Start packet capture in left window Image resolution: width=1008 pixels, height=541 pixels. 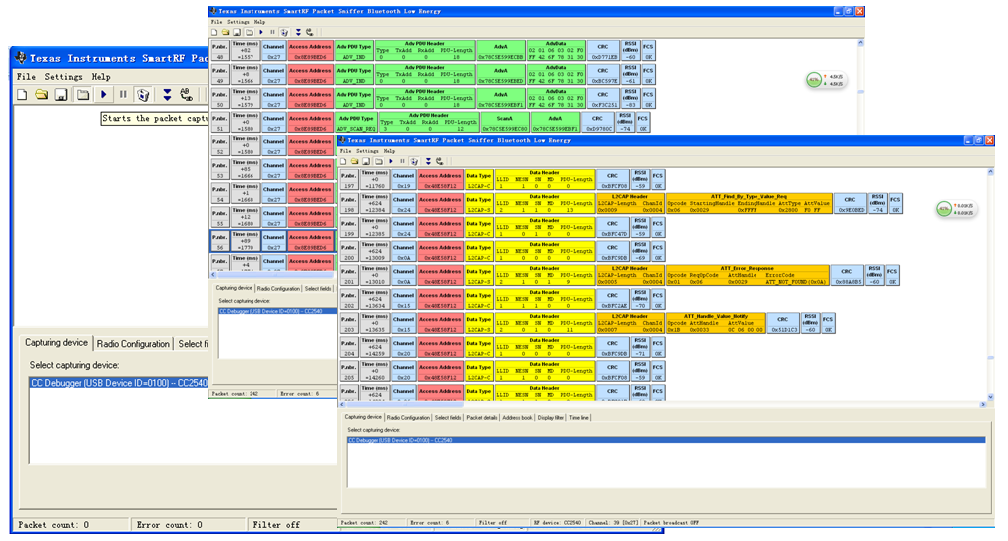[103, 95]
